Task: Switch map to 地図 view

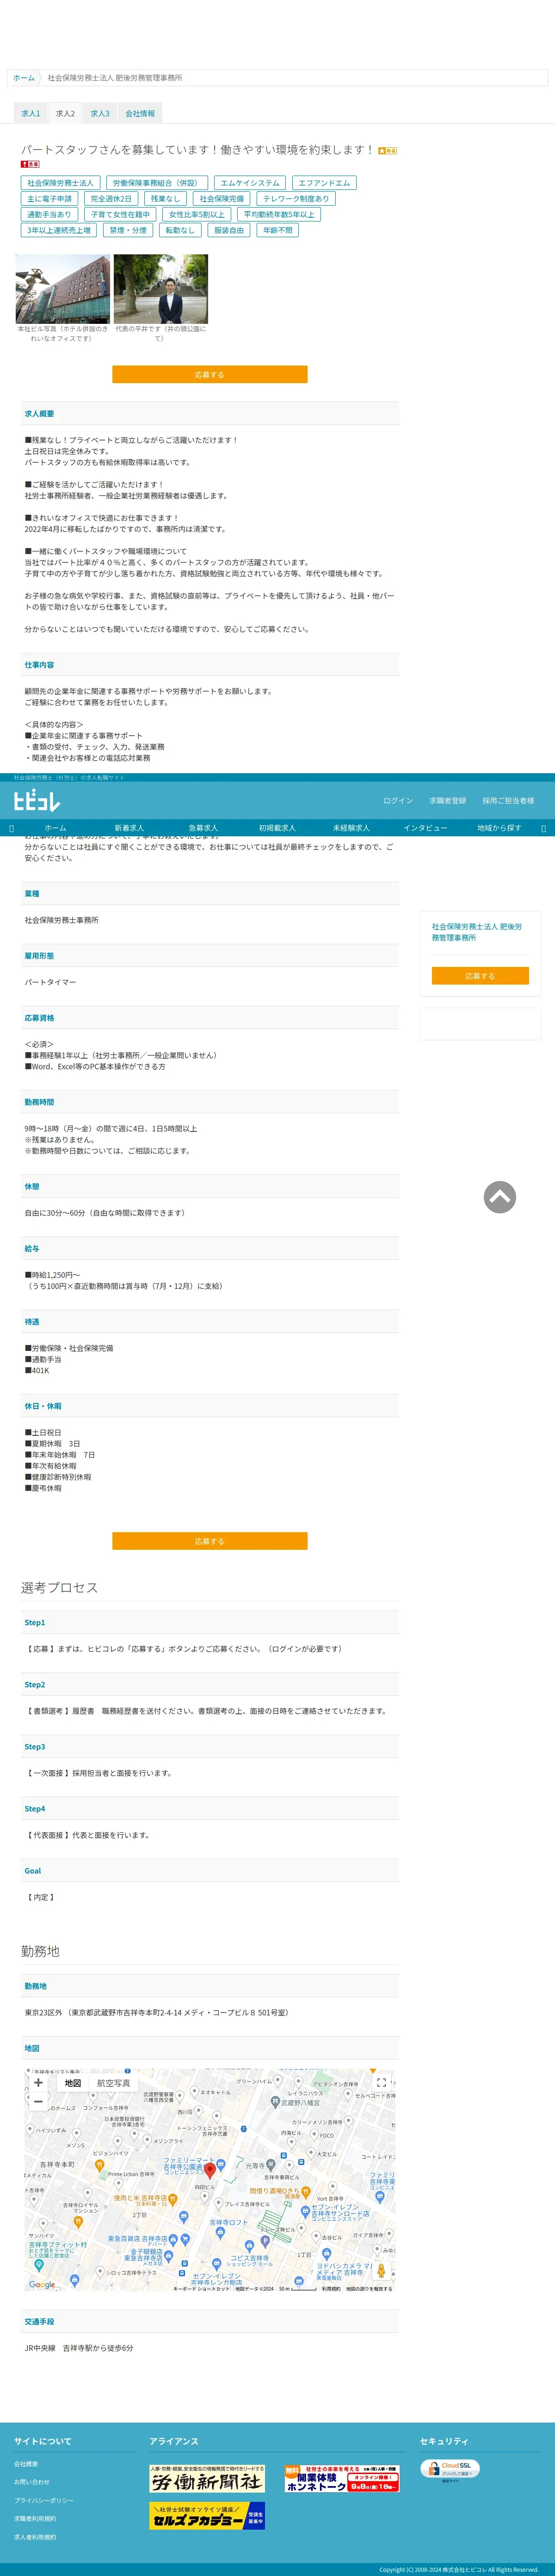Action: [73, 2083]
